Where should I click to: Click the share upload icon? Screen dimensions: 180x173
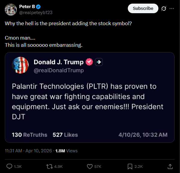(170, 166)
